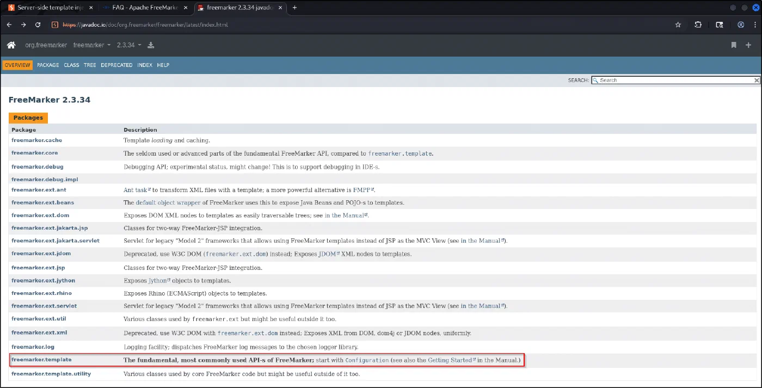Open the browser three-dot menu
762x388 pixels.
point(754,24)
